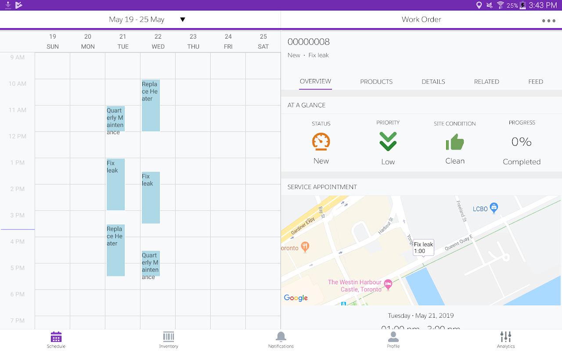Tap the LCBO map pin

point(494,208)
